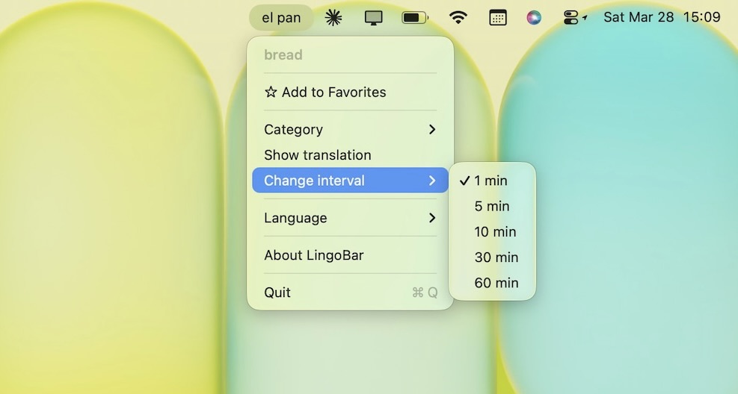Open Control Center icon
The image size is (738, 394).
(571, 18)
